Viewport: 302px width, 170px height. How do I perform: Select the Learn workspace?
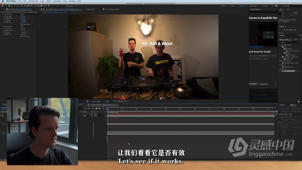(x=232, y=6)
